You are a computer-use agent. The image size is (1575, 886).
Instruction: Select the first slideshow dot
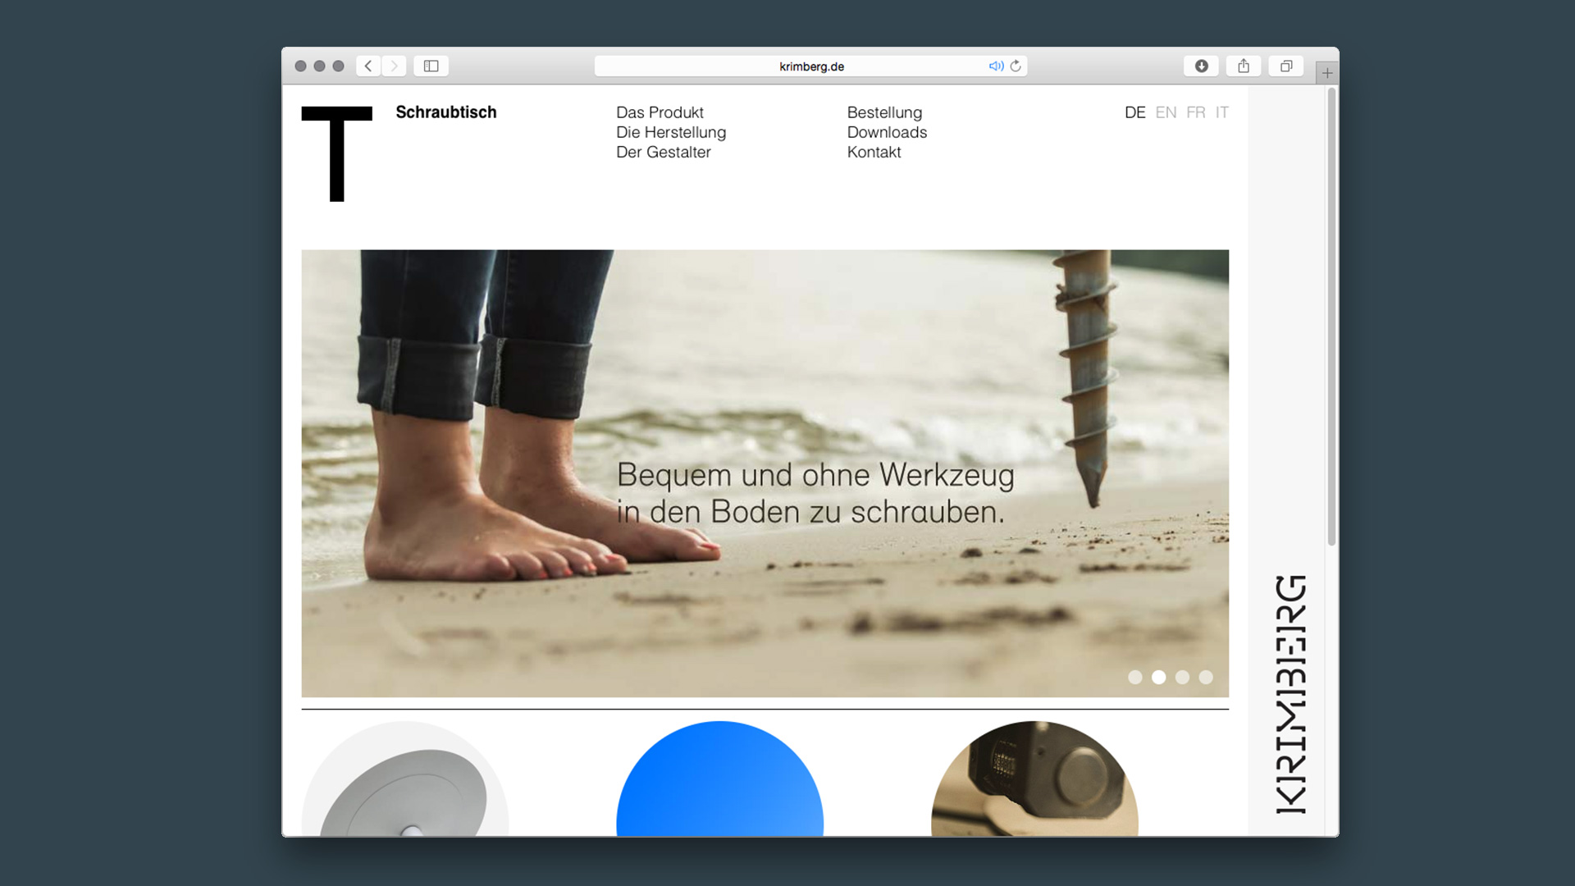click(1135, 677)
